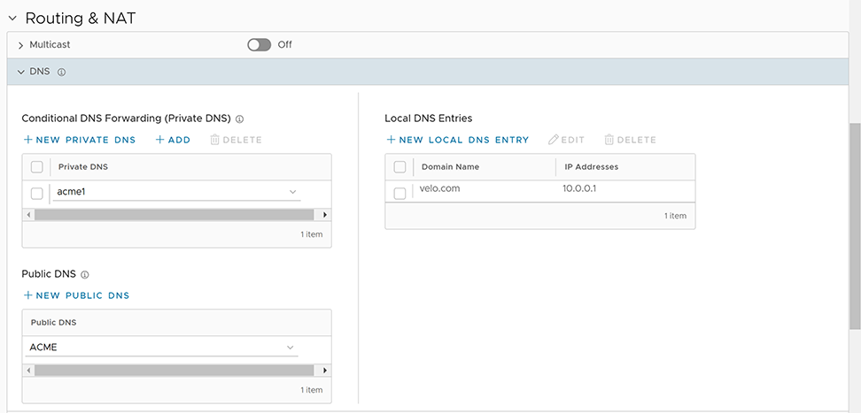Click the info icon next to DNS
861x413 pixels.
pos(62,73)
